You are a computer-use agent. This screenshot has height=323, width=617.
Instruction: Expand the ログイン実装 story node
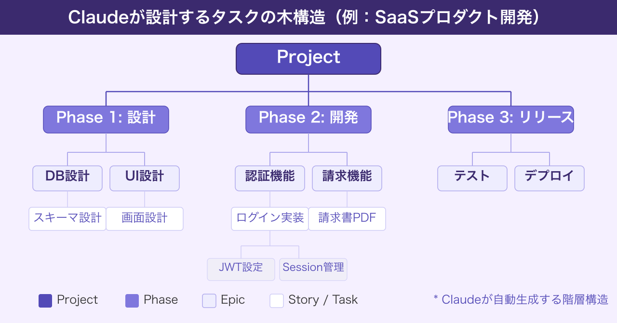[x=270, y=218]
